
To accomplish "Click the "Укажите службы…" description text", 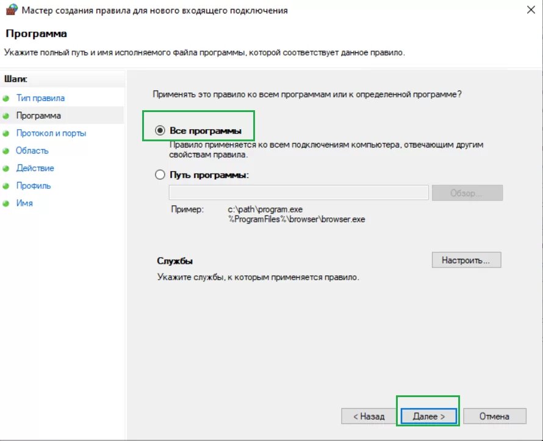I will coord(258,277).
